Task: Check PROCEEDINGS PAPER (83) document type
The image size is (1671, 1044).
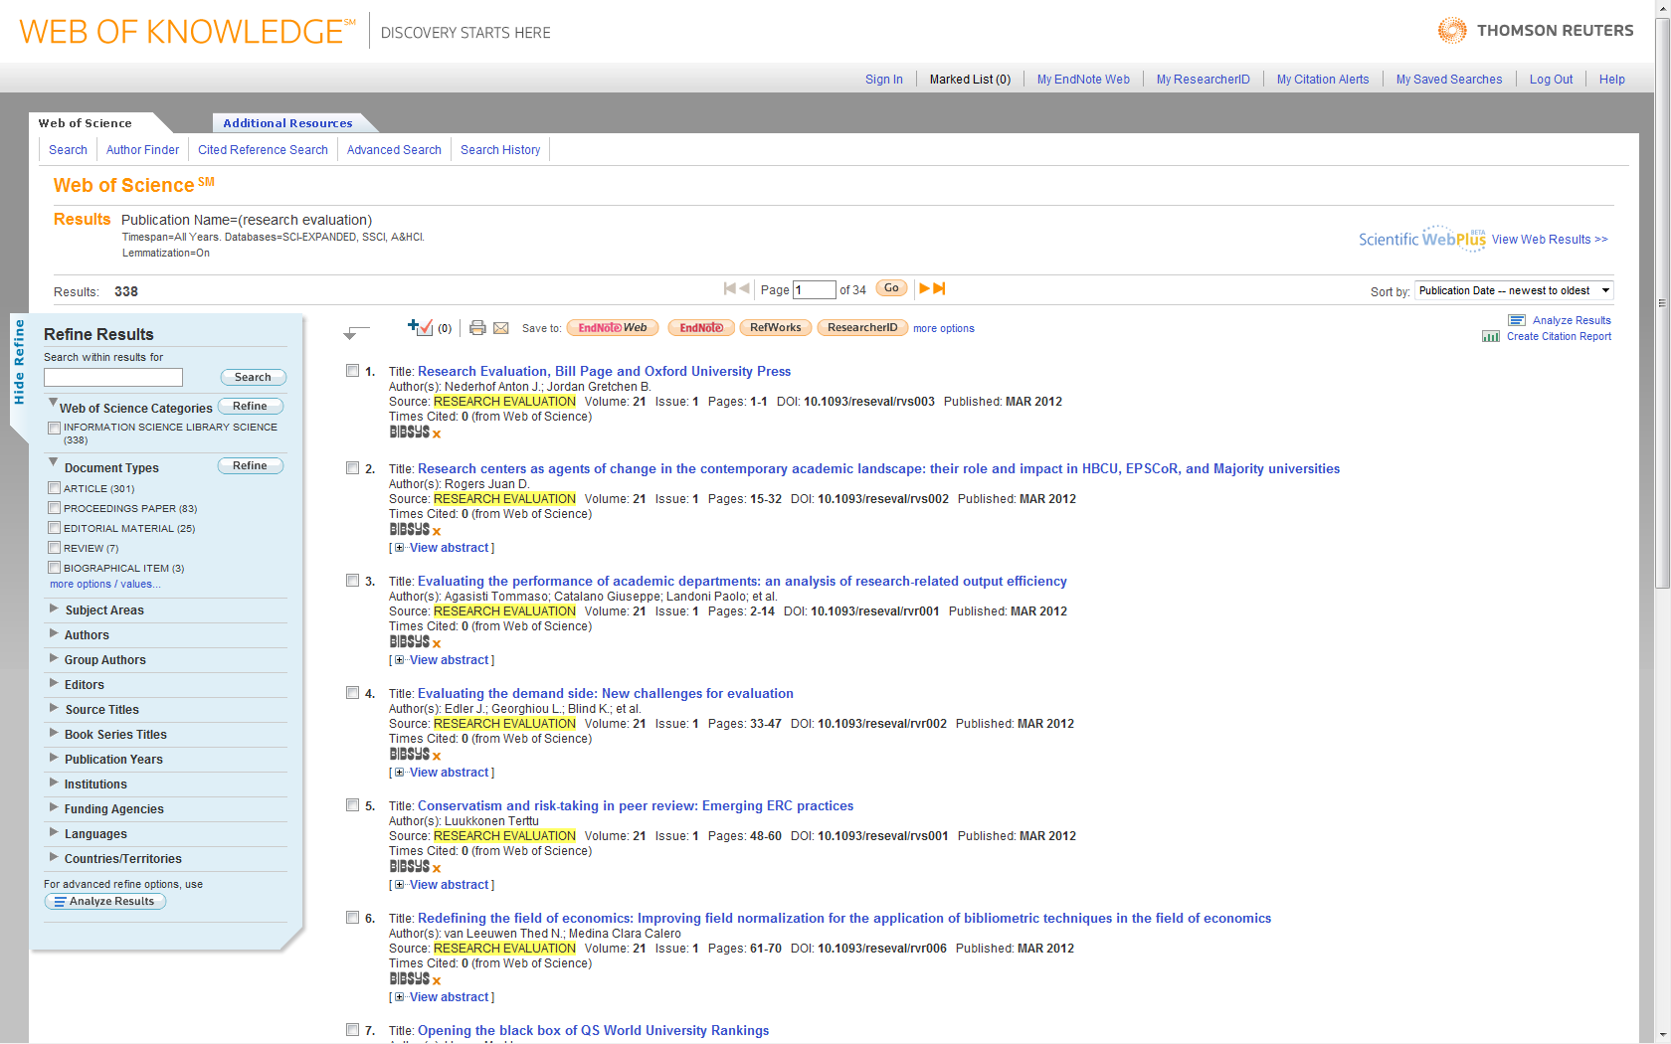Action: [55, 508]
